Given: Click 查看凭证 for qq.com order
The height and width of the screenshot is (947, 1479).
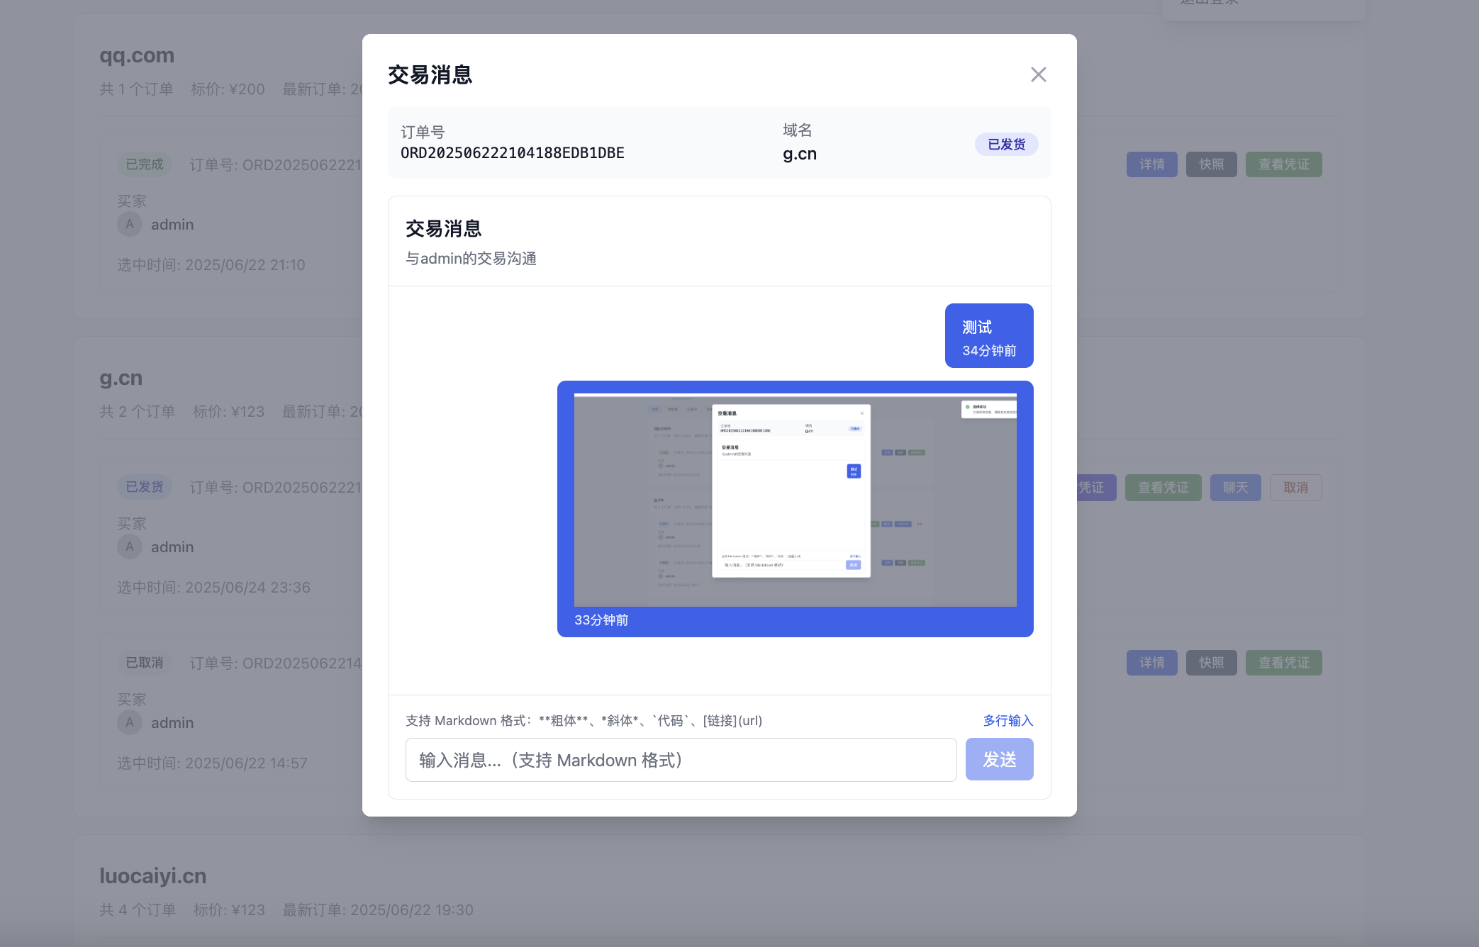Looking at the screenshot, I should point(1283,164).
